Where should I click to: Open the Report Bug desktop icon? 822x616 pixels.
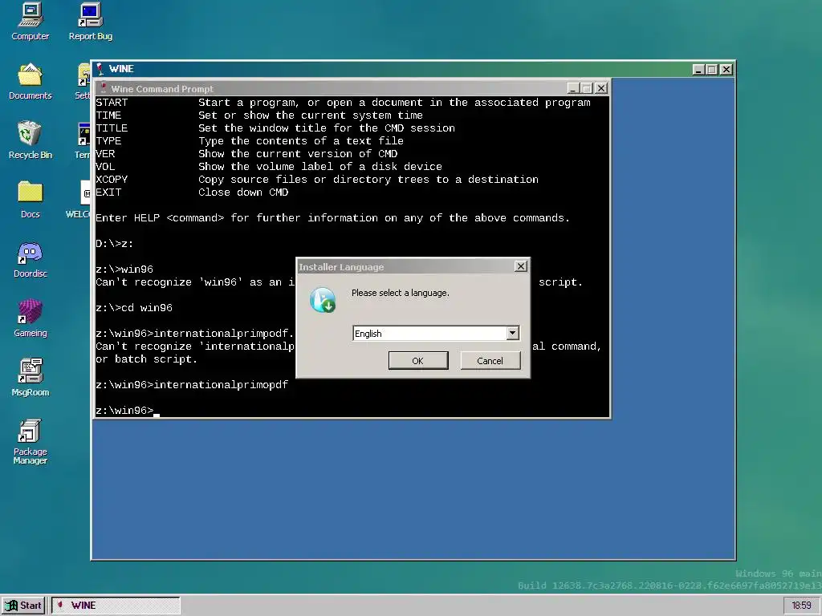coord(90,22)
